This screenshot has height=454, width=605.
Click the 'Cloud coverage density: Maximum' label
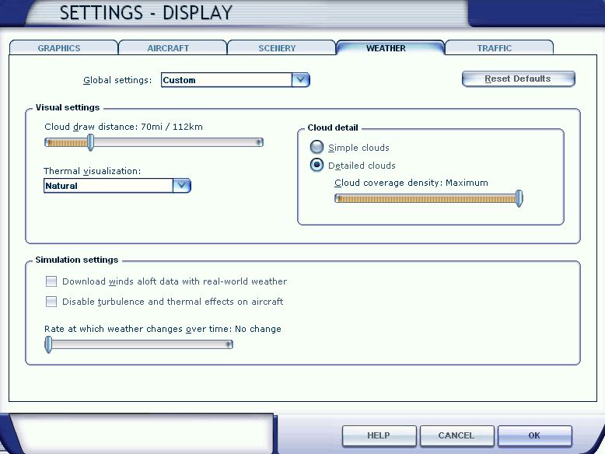tap(411, 183)
